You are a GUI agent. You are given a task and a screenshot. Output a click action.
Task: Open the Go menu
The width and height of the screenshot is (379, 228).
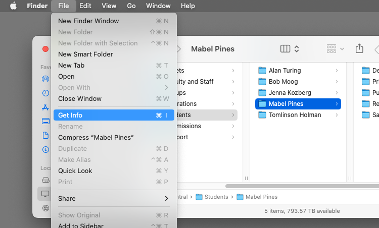point(131,6)
